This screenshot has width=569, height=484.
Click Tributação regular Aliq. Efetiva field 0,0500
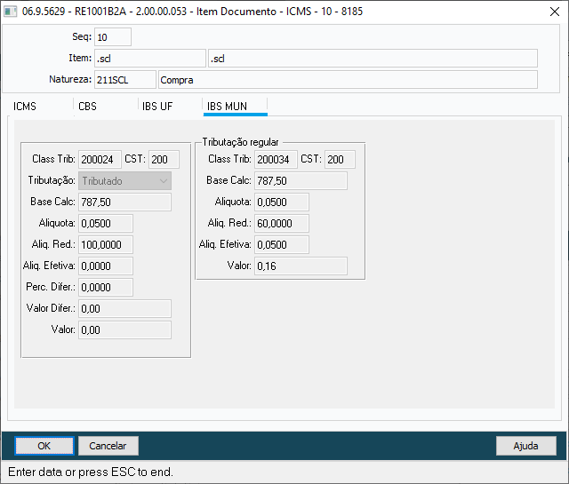click(282, 245)
